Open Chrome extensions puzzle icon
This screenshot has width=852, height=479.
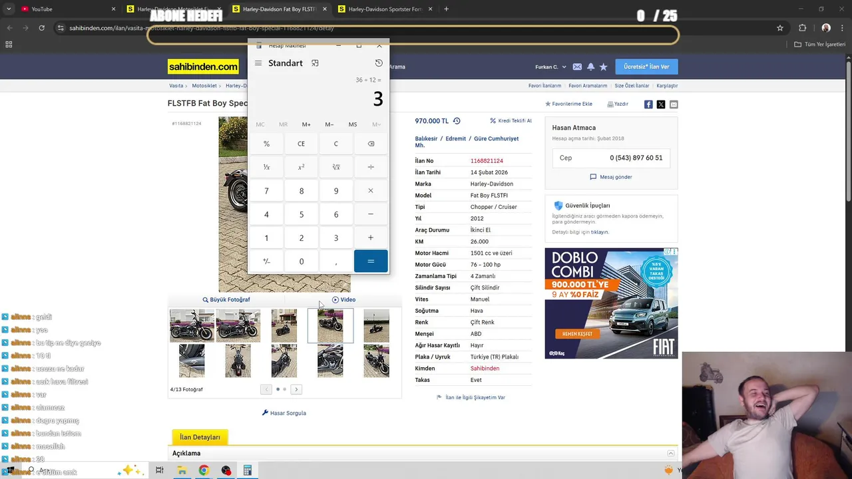point(802,28)
